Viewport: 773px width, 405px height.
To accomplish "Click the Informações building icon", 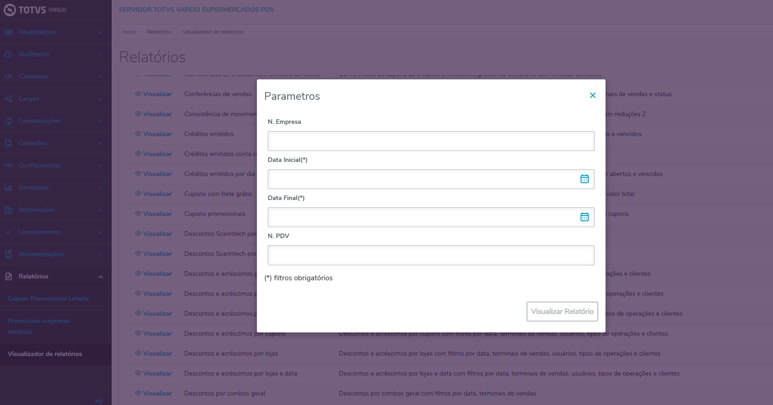I will click(9, 210).
